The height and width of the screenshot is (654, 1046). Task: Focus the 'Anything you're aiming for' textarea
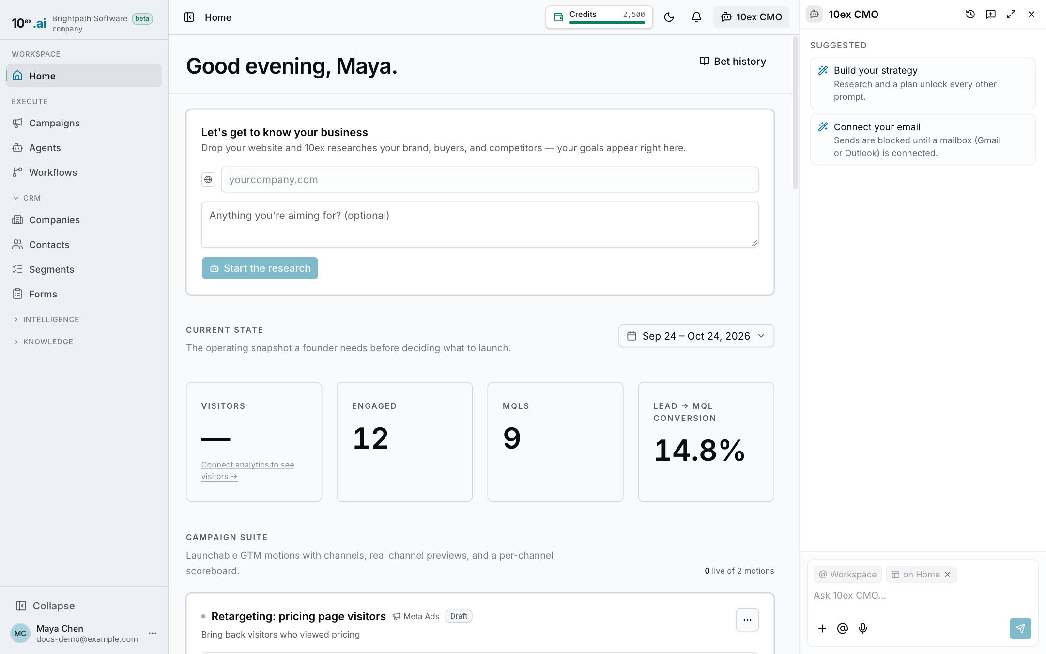pyautogui.click(x=480, y=224)
